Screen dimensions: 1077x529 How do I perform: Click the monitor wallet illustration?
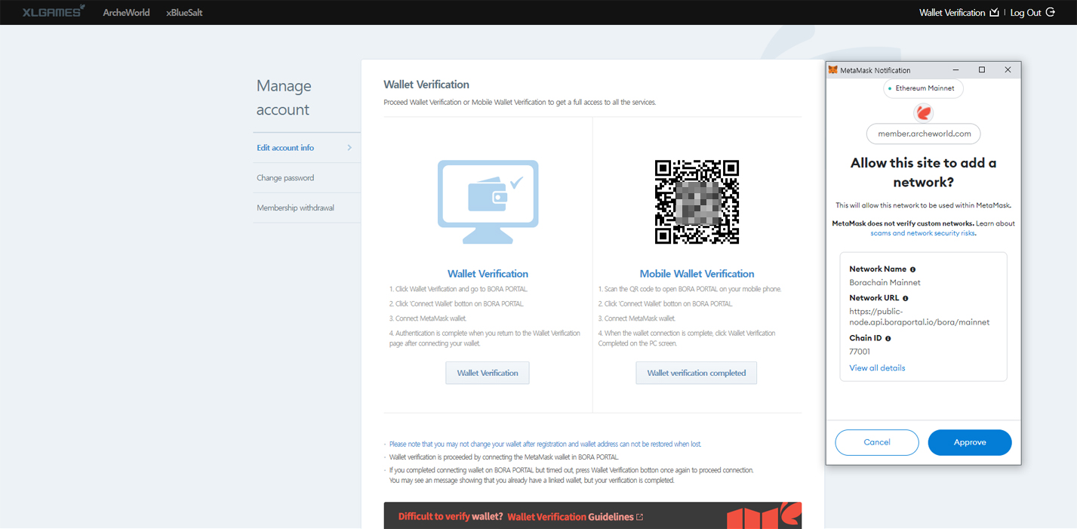click(x=488, y=201)
